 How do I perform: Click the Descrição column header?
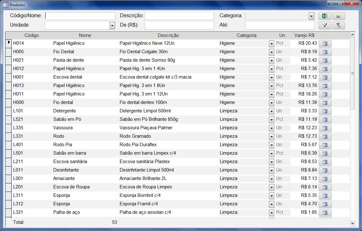click(x=168, y=35)
